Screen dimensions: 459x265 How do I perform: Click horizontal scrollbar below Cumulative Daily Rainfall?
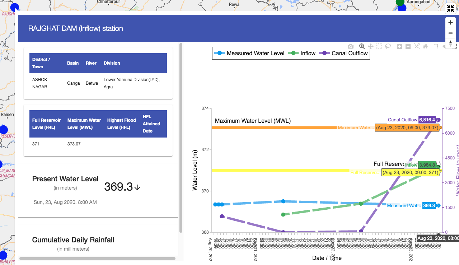[x=97, y=258]
